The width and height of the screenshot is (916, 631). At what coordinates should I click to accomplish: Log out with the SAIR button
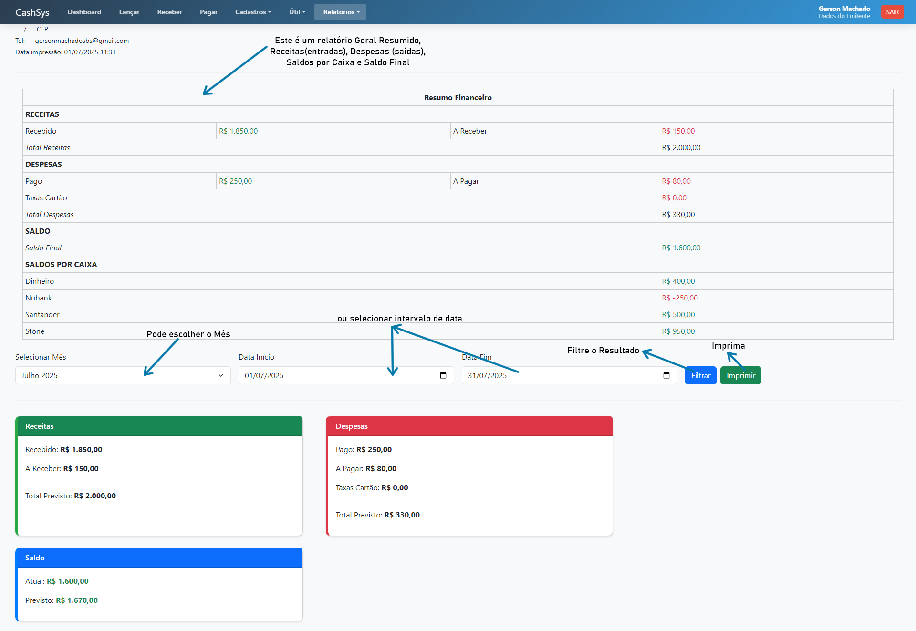(892, 12)
